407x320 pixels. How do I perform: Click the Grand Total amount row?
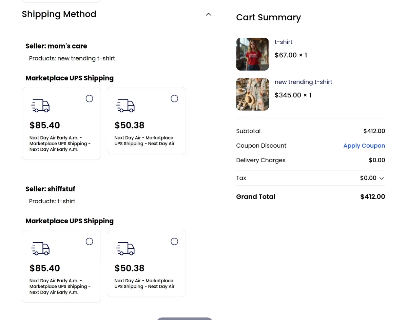372,196
